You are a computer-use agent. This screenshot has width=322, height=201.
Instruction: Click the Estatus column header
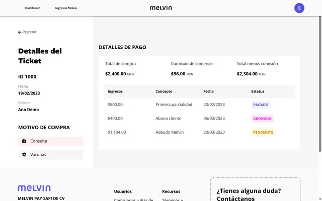[x=258, y=91]
